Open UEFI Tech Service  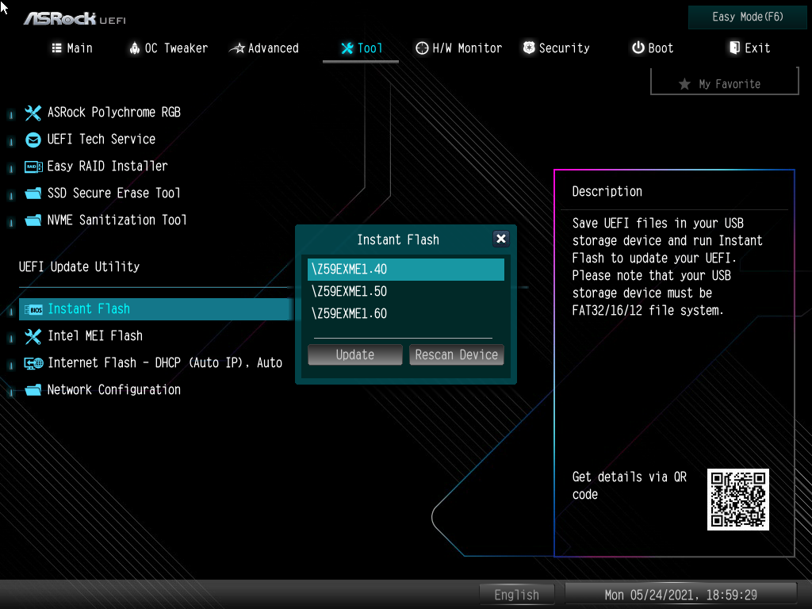[101, 140]
